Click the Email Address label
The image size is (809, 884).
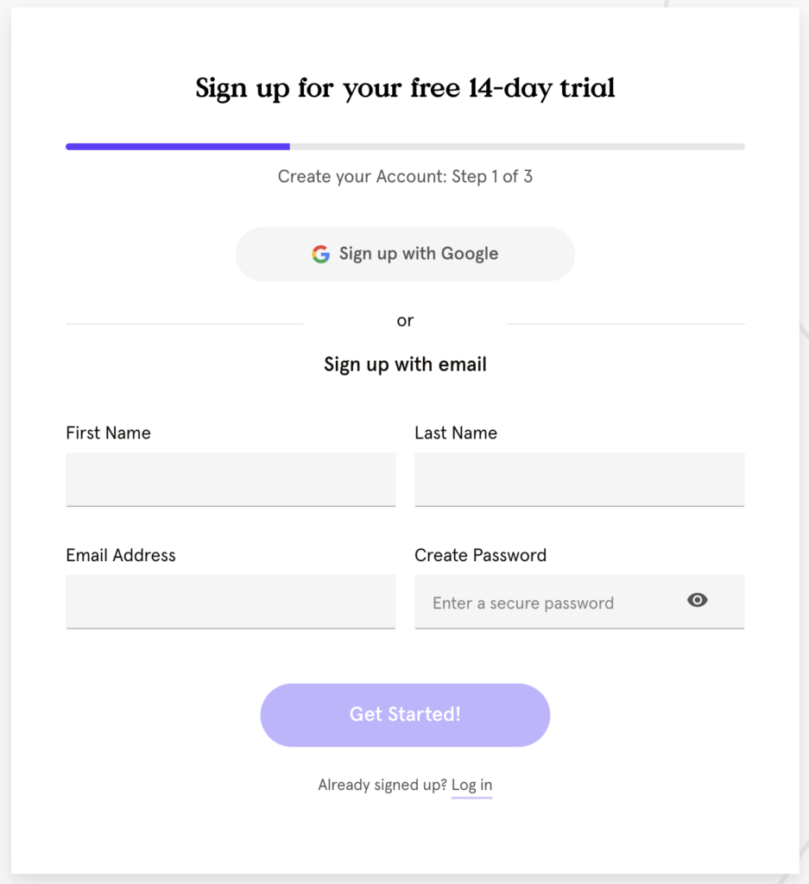click(x=121, y=556)
